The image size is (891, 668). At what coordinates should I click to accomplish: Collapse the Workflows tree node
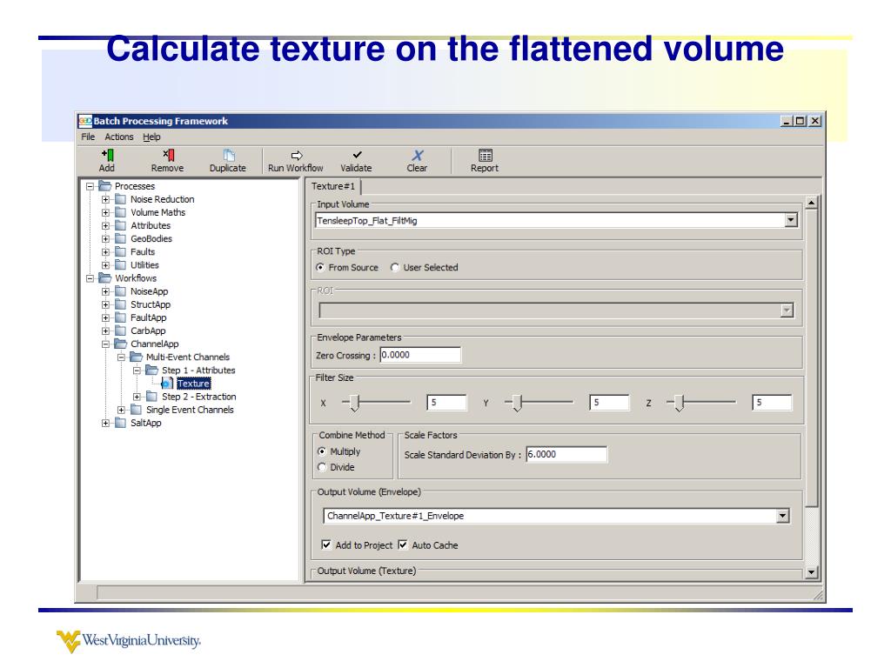90,278
